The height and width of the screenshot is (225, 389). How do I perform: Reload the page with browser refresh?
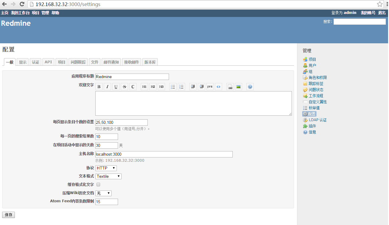click(x=22, y=4)
